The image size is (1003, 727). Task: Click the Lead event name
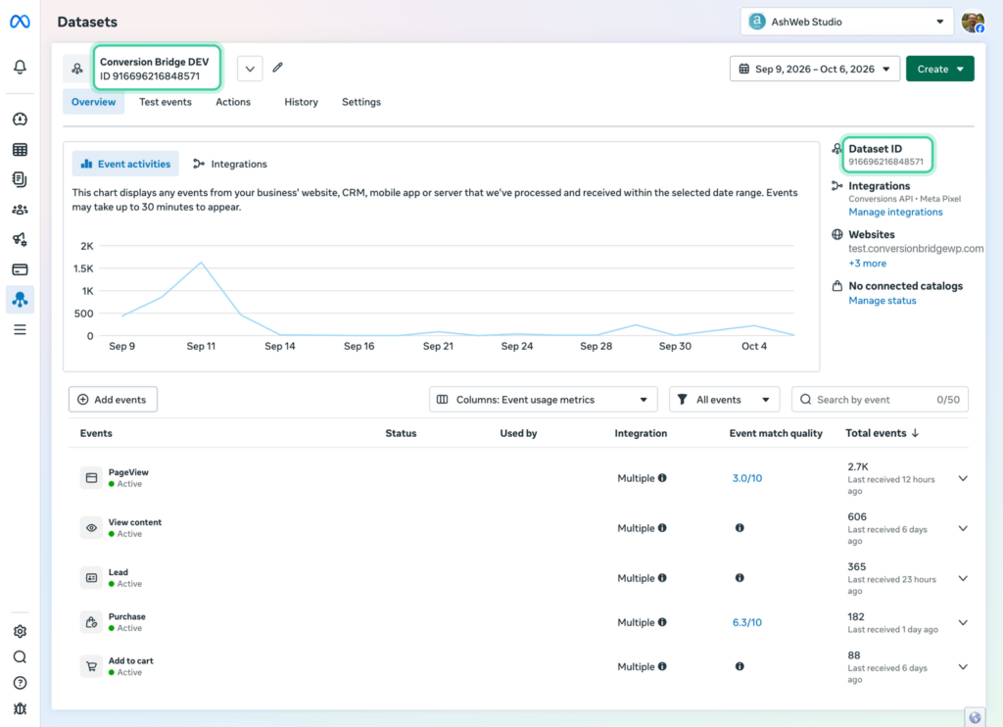pos(118,572)
